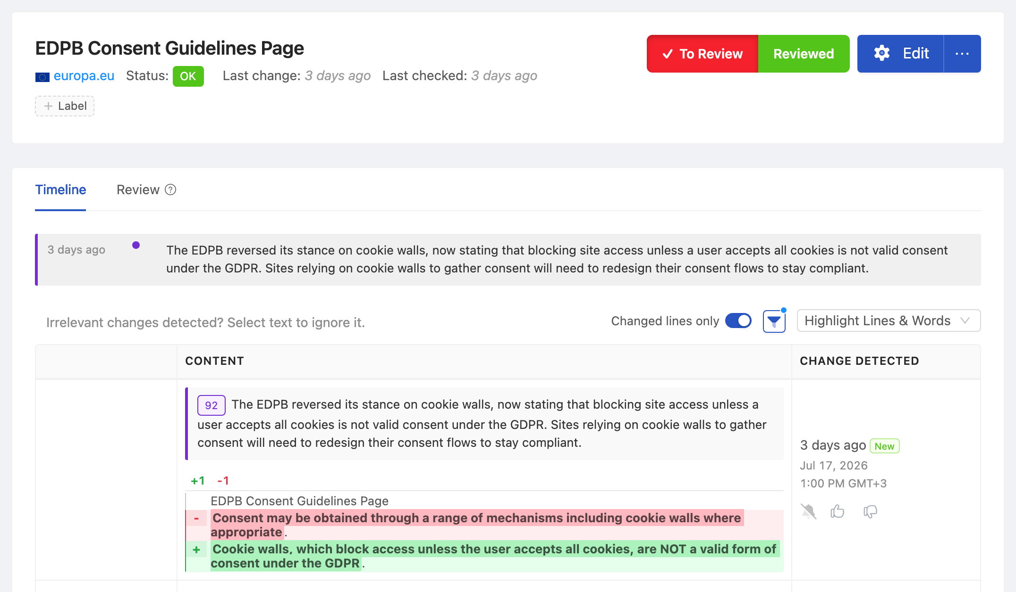
Task: Open the filter funnel icon
Action: pos(774,321)
